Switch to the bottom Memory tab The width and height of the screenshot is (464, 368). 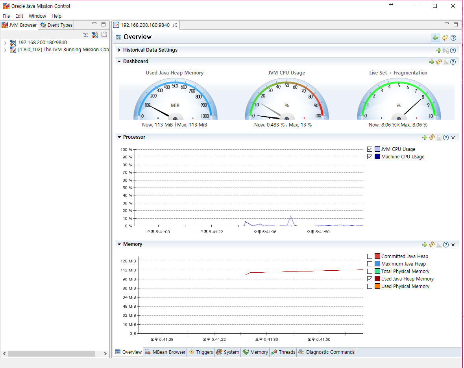coord(255,352)
